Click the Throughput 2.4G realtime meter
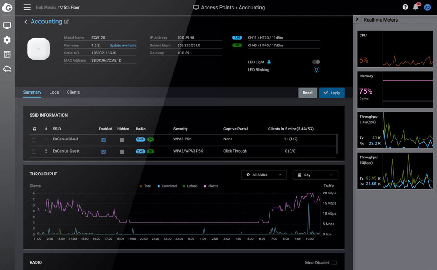This screenshot has height=270, width=437. click(395, 130)
